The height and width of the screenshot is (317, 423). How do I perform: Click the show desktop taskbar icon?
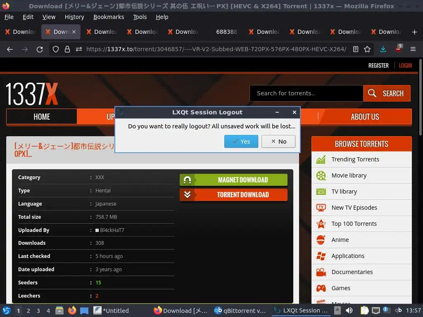point(84,311)
